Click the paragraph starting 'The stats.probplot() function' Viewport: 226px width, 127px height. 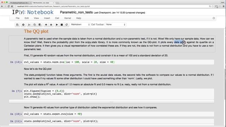click(119, 77)
